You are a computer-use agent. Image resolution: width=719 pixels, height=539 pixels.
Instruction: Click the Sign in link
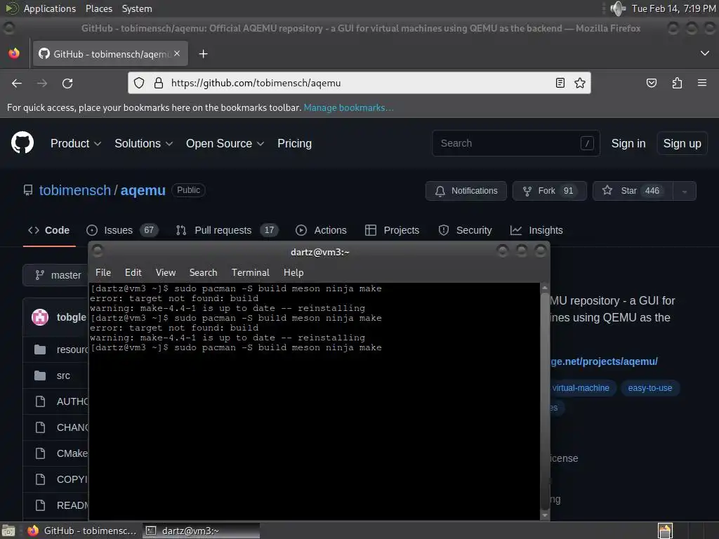coord(628,143)
